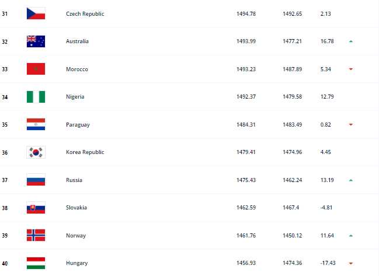The image size is (379, 276).
Task: Click Russia's green up arrow
Action: [351, 180]
